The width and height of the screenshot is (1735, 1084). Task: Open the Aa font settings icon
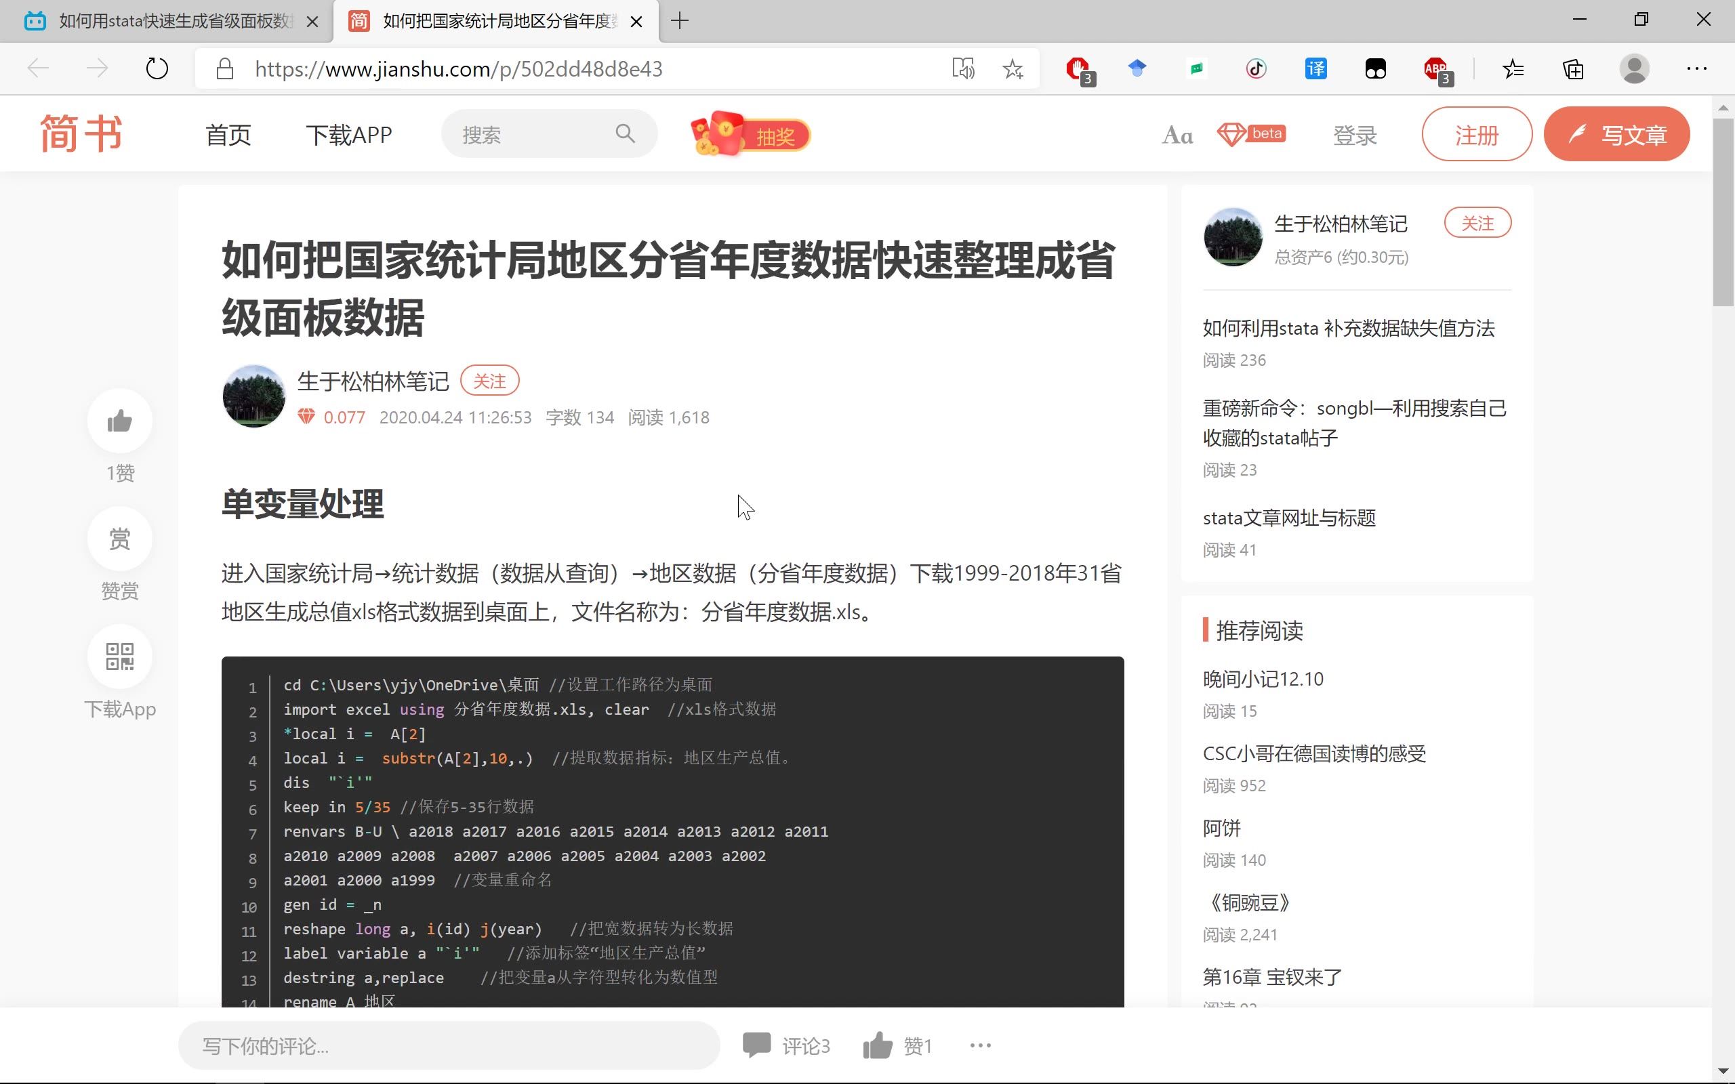[1177, 135]
